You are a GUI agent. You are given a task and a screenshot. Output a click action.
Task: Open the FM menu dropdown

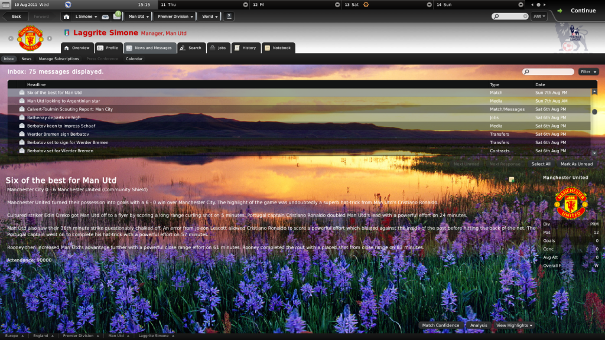[x=539, y=16]
